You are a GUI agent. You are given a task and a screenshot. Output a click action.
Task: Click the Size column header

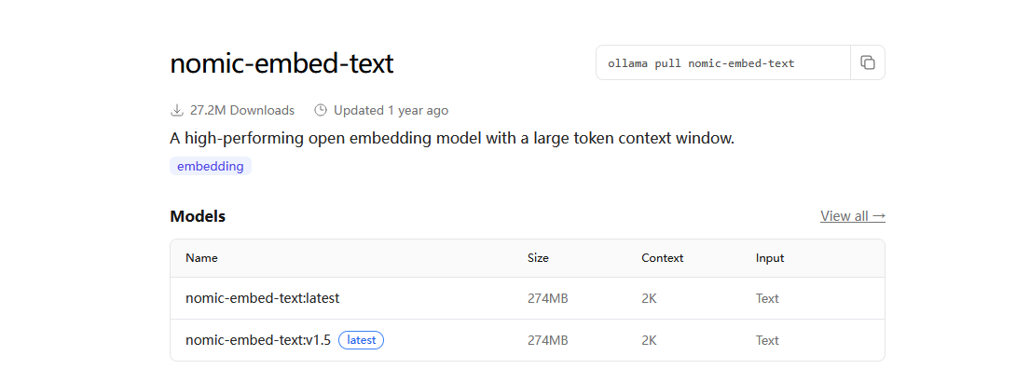(x=538, y=258)
